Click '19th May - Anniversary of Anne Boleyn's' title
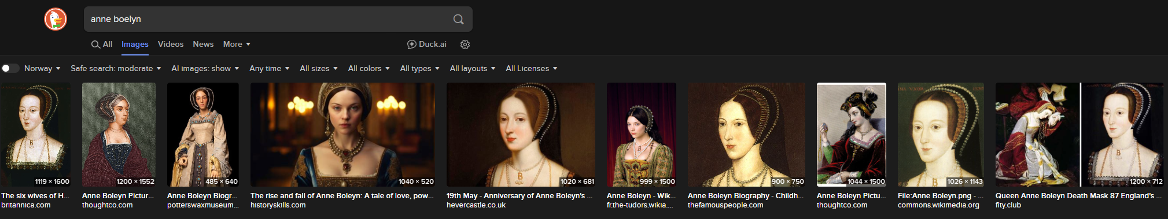Screen dimensions: 1168x219 (x=519, y=196)
